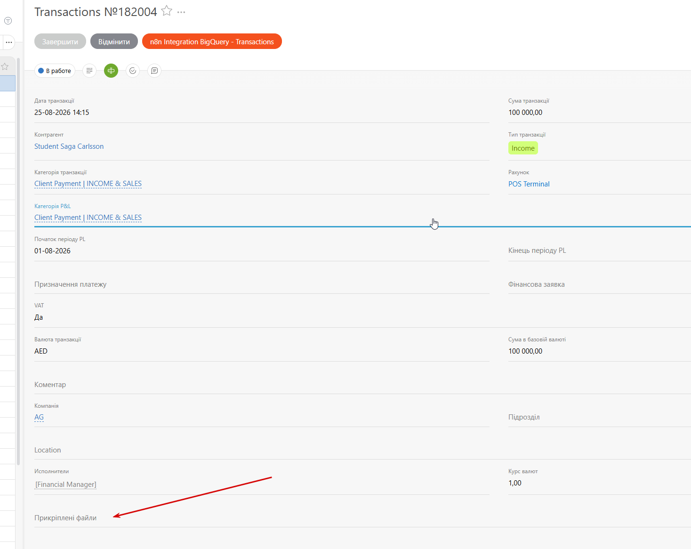Screen dimensions: 691x549
Task: Star the Transactions №182004 record as favorite
Action: point(167,11)
